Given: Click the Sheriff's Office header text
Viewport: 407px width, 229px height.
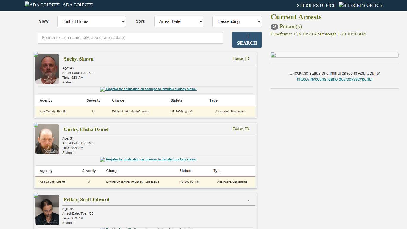Looking at the screenshot, I should point(316,5).
